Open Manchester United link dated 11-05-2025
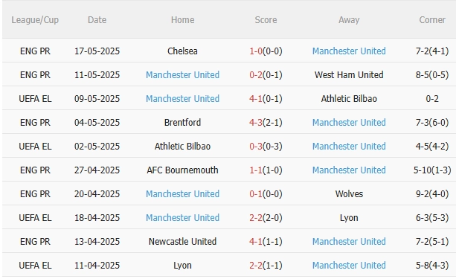Image resolution: width=456 pixels, height=279 pixels. (183, 75)
